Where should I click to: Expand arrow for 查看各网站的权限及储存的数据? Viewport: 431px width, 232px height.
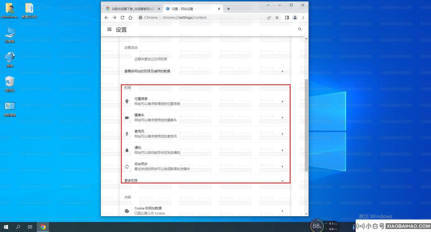click(x=282, y=71)
